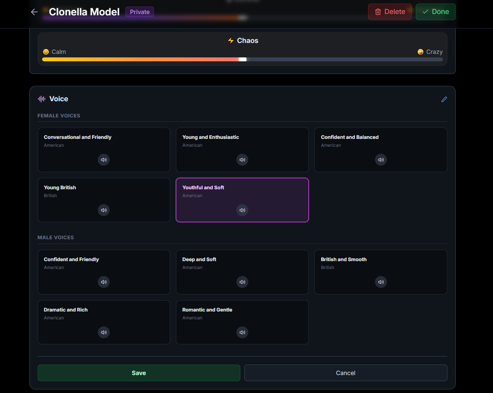Adjust the Chaos slider handle
Screen dimensions: 493x393
tap(243, 60)
